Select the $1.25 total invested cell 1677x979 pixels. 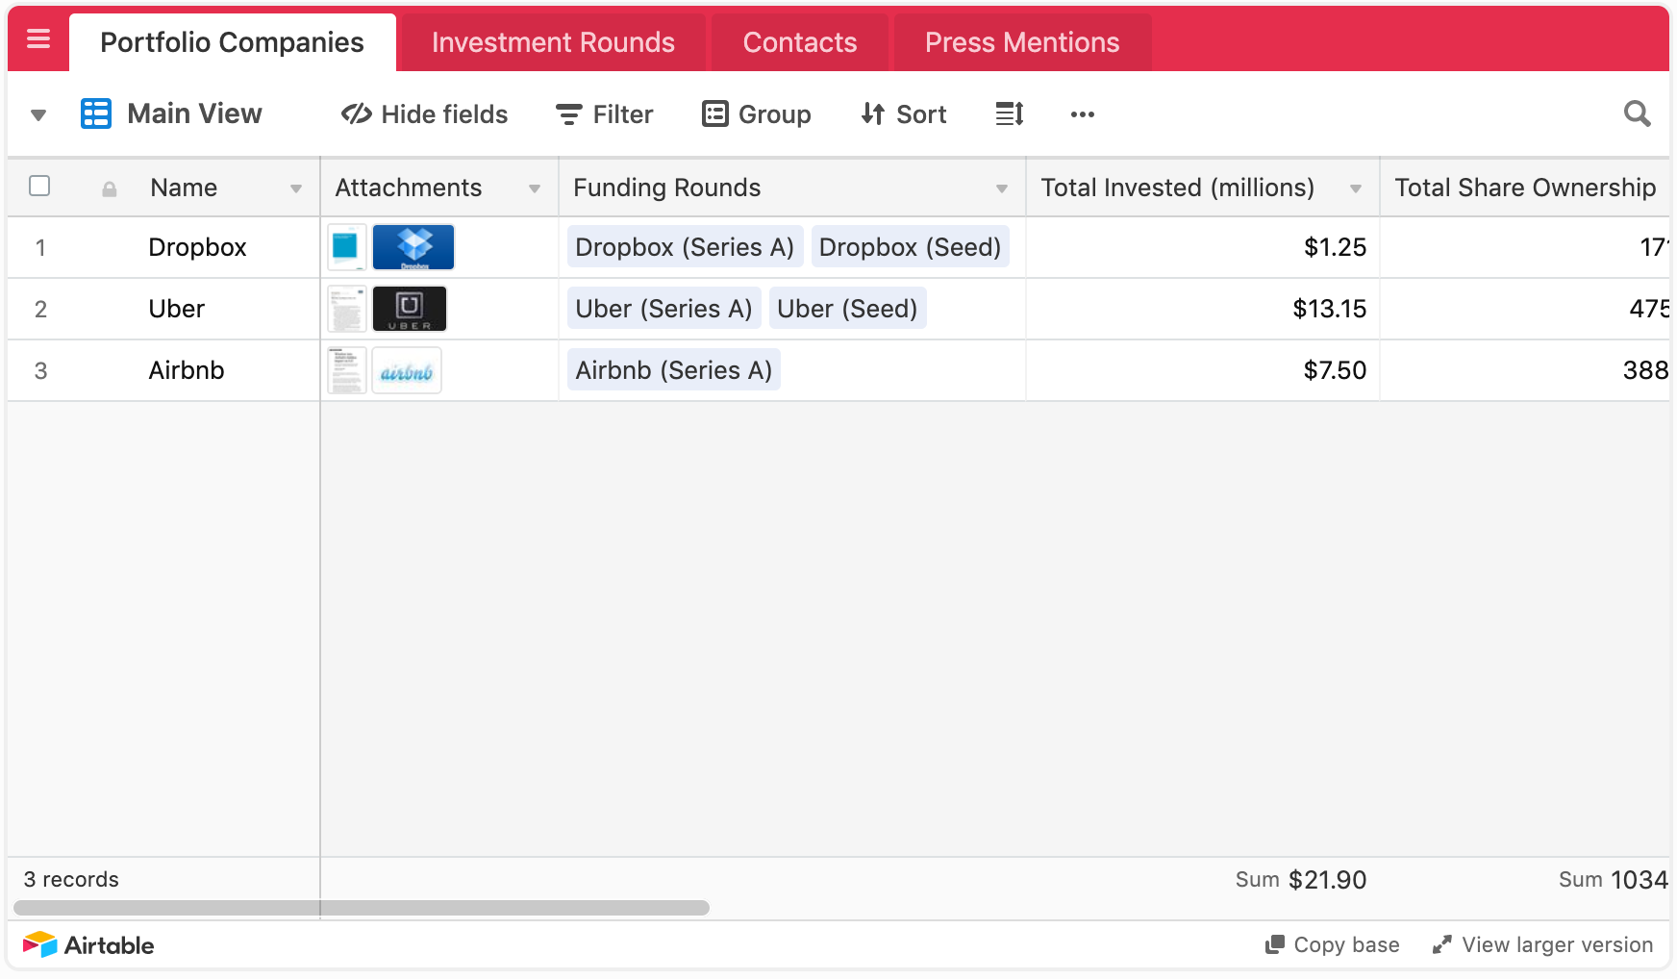pos(1203,247)
